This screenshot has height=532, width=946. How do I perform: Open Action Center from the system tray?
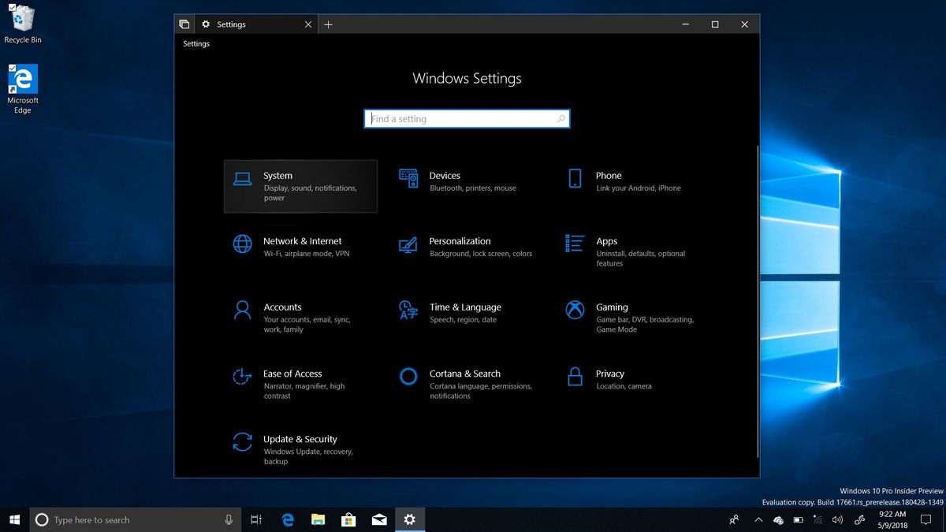[x=926, y=519]
